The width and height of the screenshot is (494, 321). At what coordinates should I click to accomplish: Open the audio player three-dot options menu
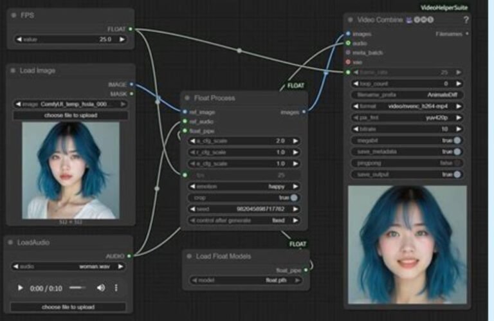116,288
